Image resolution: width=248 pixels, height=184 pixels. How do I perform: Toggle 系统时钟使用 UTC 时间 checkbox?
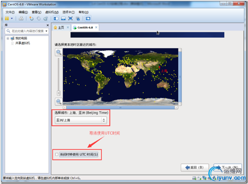click(x=57, y=154)
